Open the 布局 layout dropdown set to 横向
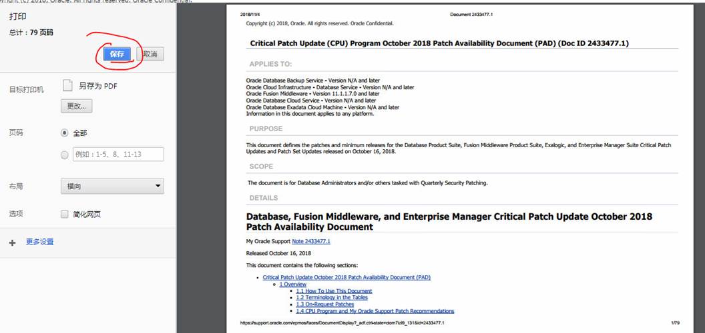705x333 pixels. pyautogui.click(x=112, y=186)
